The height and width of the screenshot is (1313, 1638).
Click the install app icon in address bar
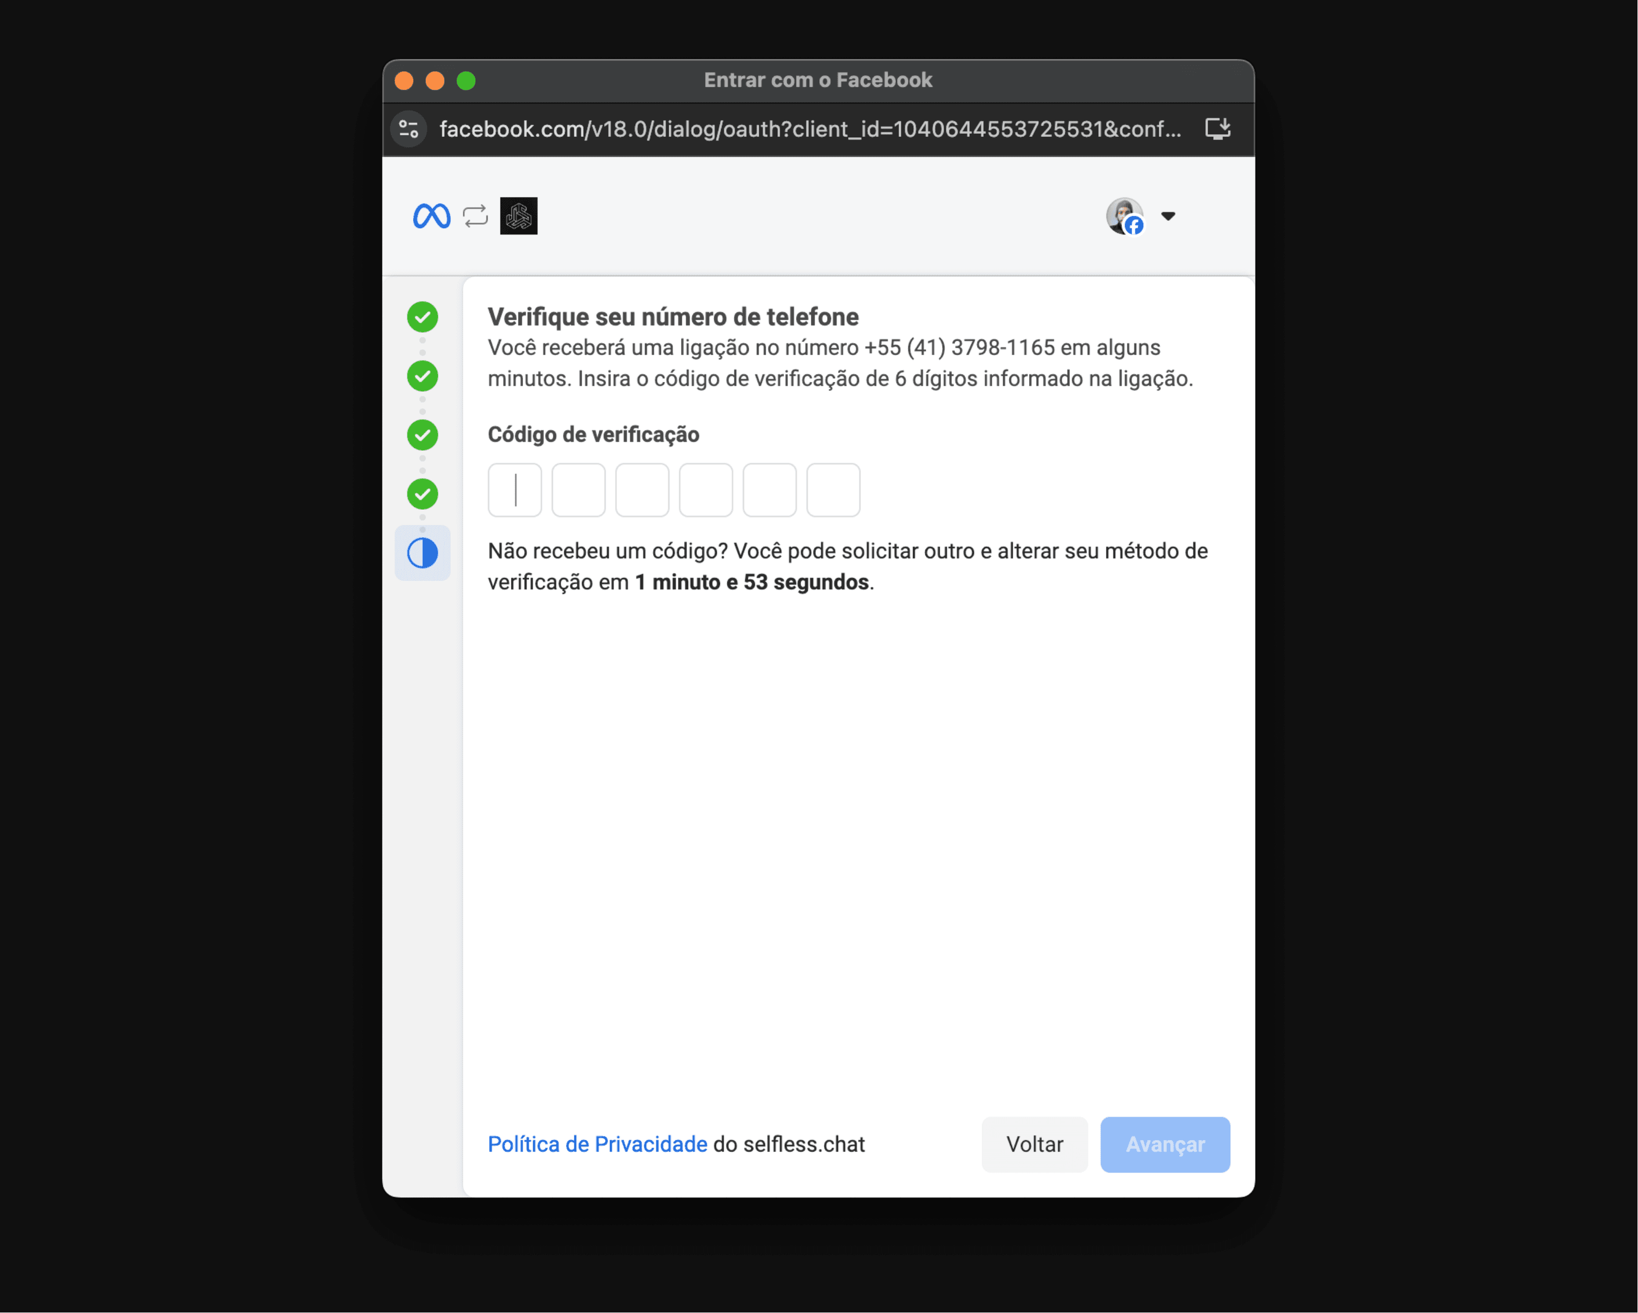tap(1218, 129)
